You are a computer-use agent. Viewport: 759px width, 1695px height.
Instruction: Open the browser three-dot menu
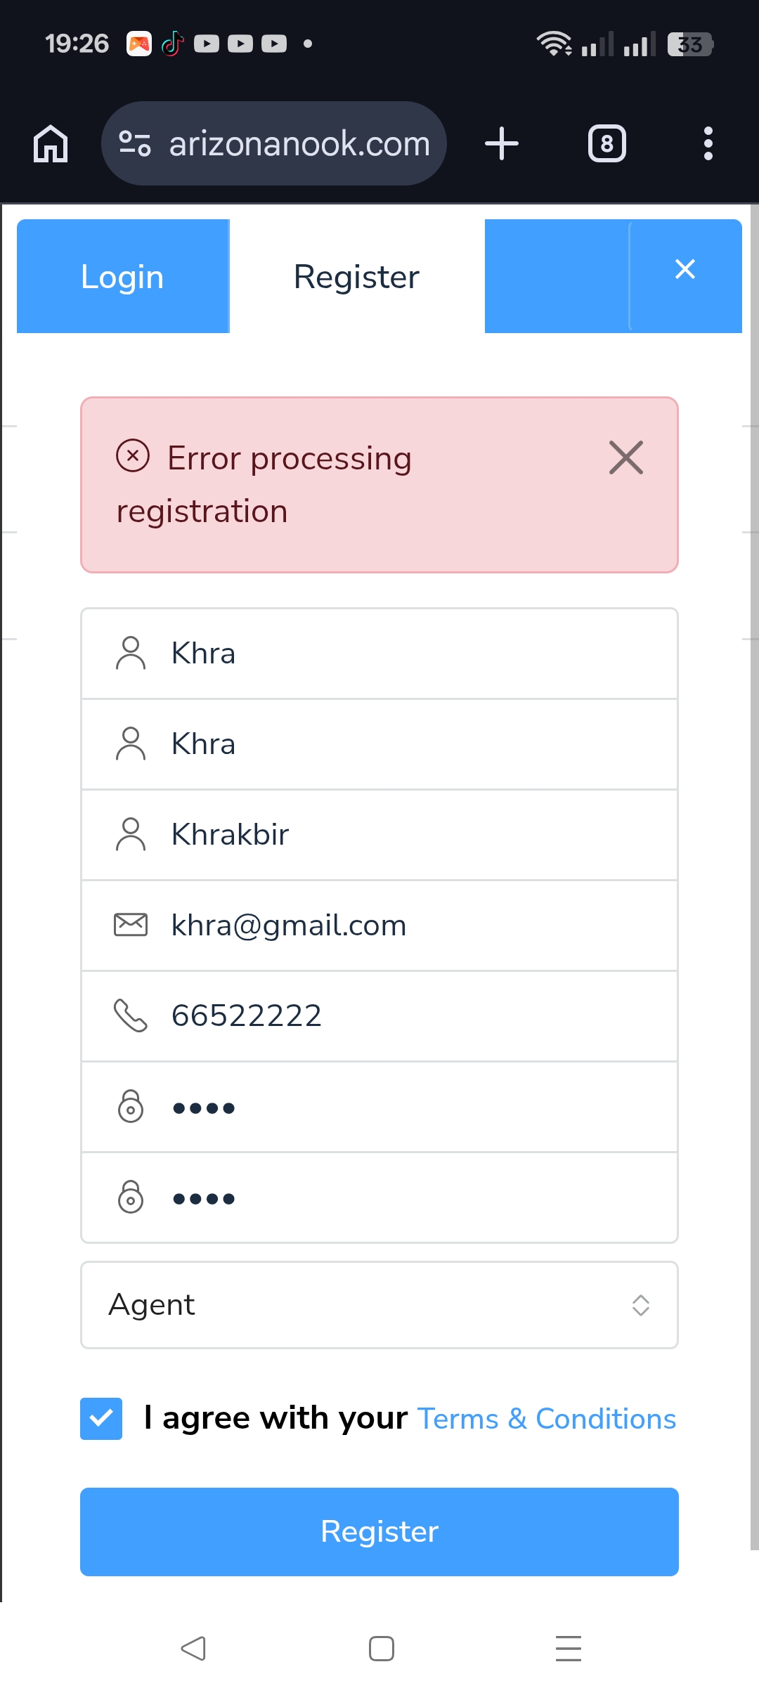[x=708, y=143]
